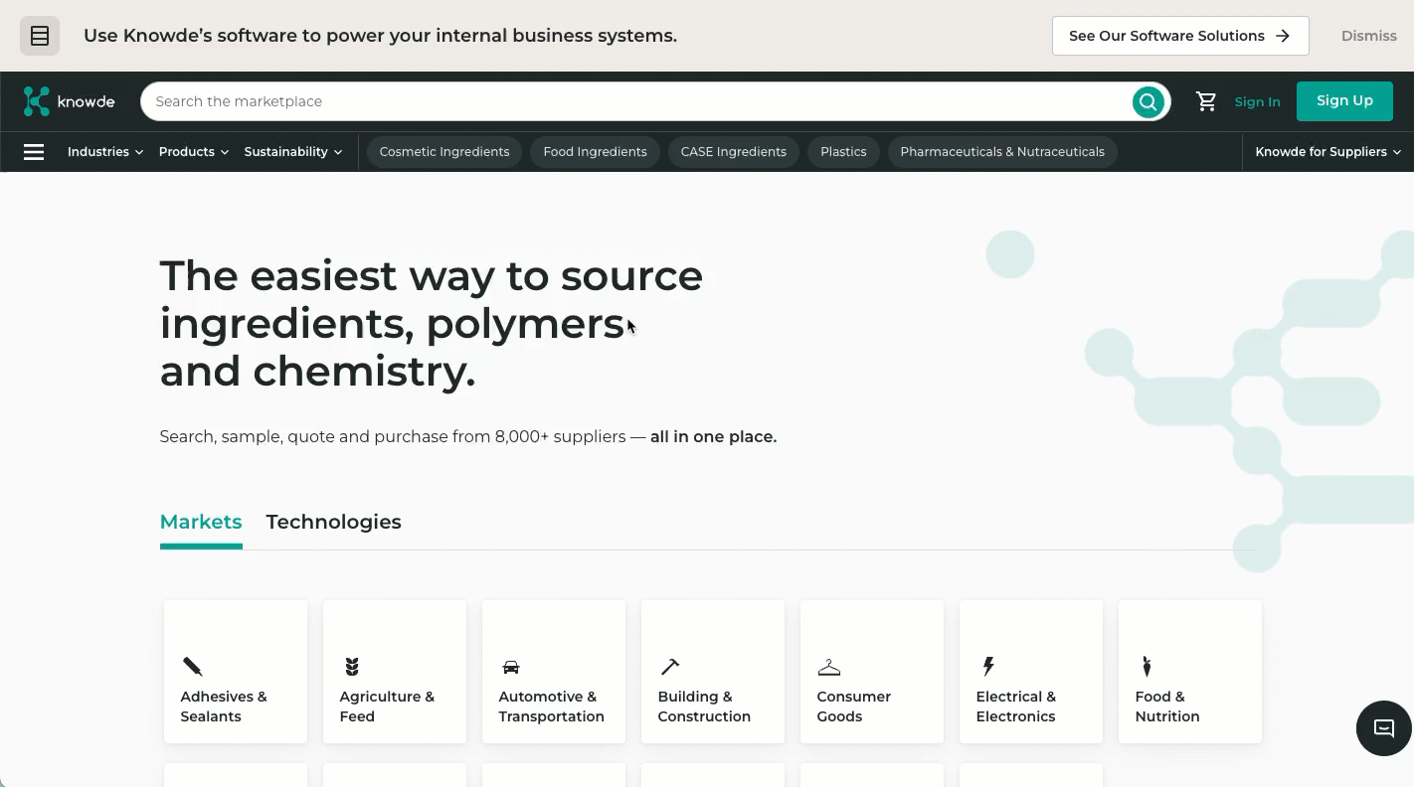Select Cosmetic Ingredients chip
The height and width of the screenshot is (787, 1414).
[x=444, y=152]
